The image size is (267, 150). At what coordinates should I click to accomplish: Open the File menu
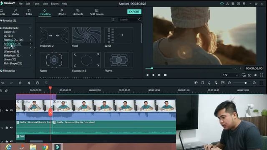click(x=20, y=4)
